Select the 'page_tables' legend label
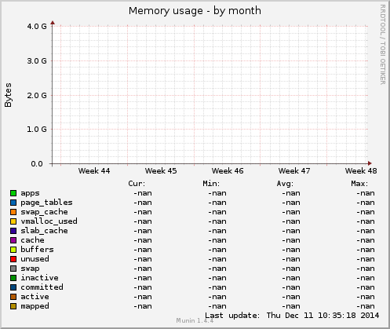 tap(46, 203)
